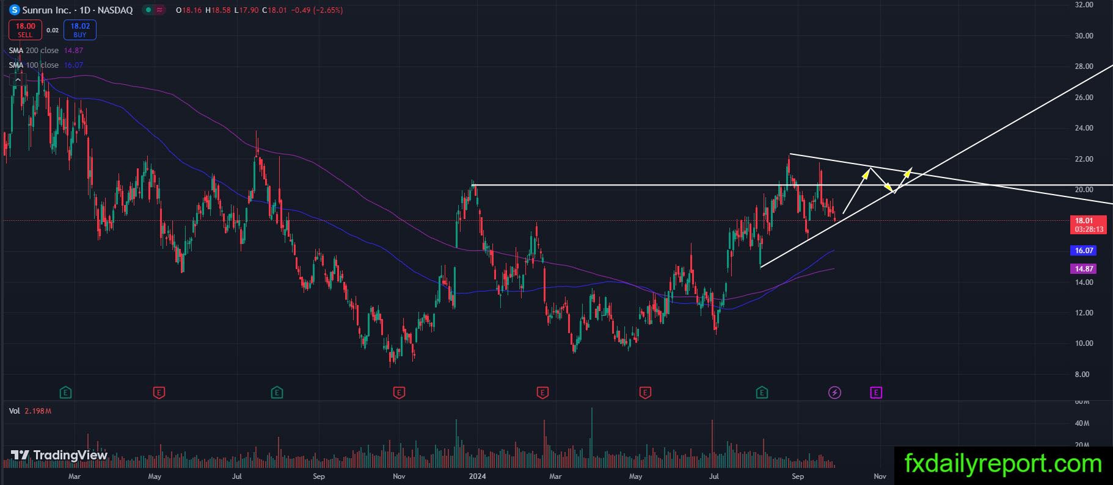This screenshot has height=485, width=1113.
Task: Click the 0.02 spread value
Action: point(53,31)
